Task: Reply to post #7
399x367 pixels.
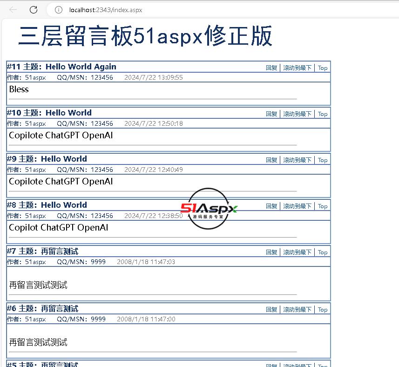Action: 271,252
